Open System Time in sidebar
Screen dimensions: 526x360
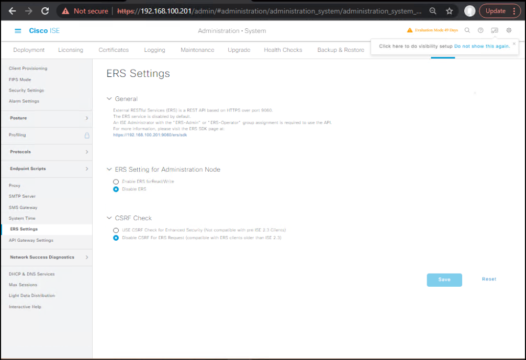click(x=22, y=218)
